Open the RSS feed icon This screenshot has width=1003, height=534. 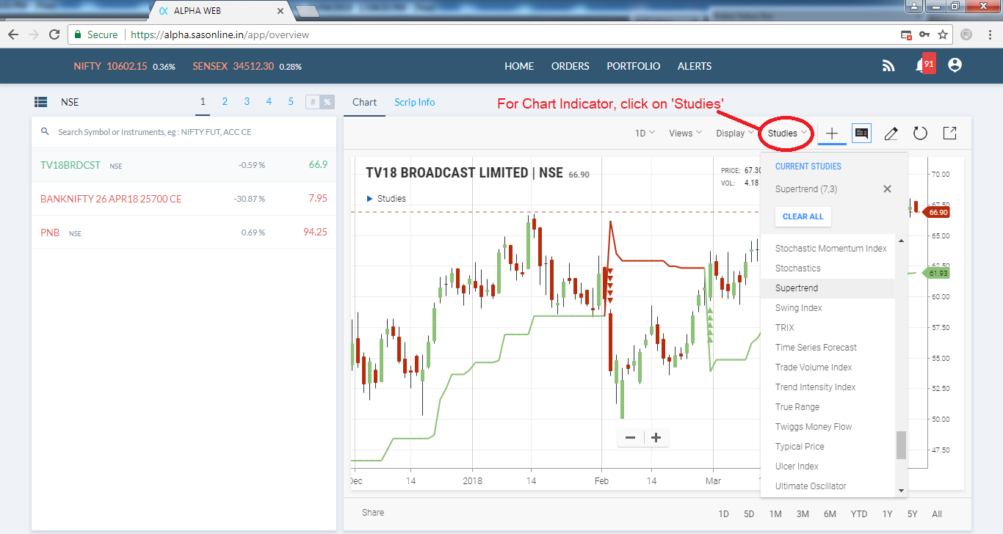888,66
